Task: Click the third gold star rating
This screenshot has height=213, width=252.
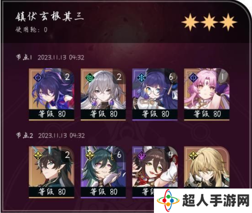Action: [227, 23]
